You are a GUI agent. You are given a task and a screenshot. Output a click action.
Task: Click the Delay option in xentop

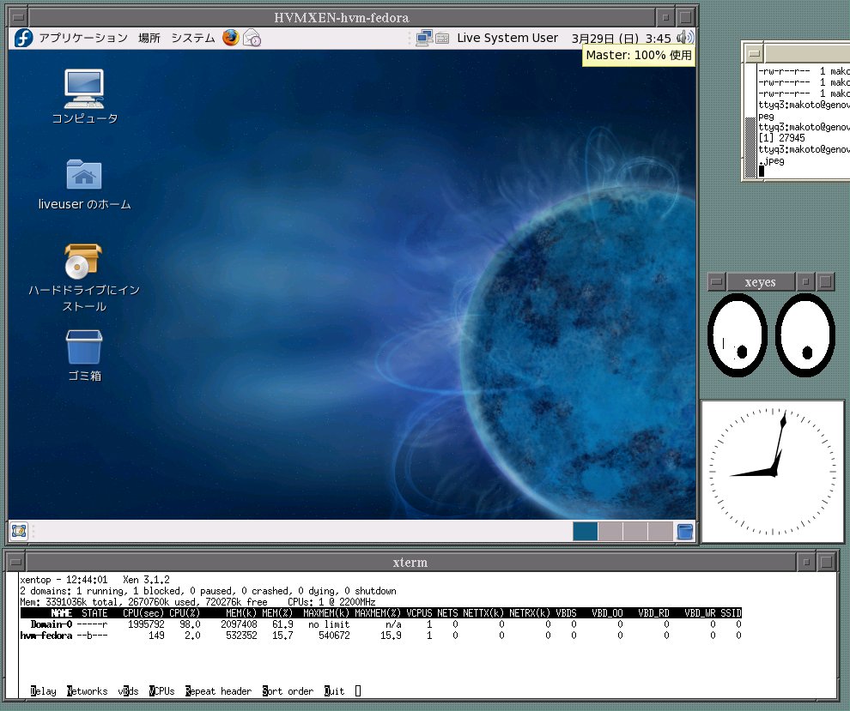[x=44, y=691]
